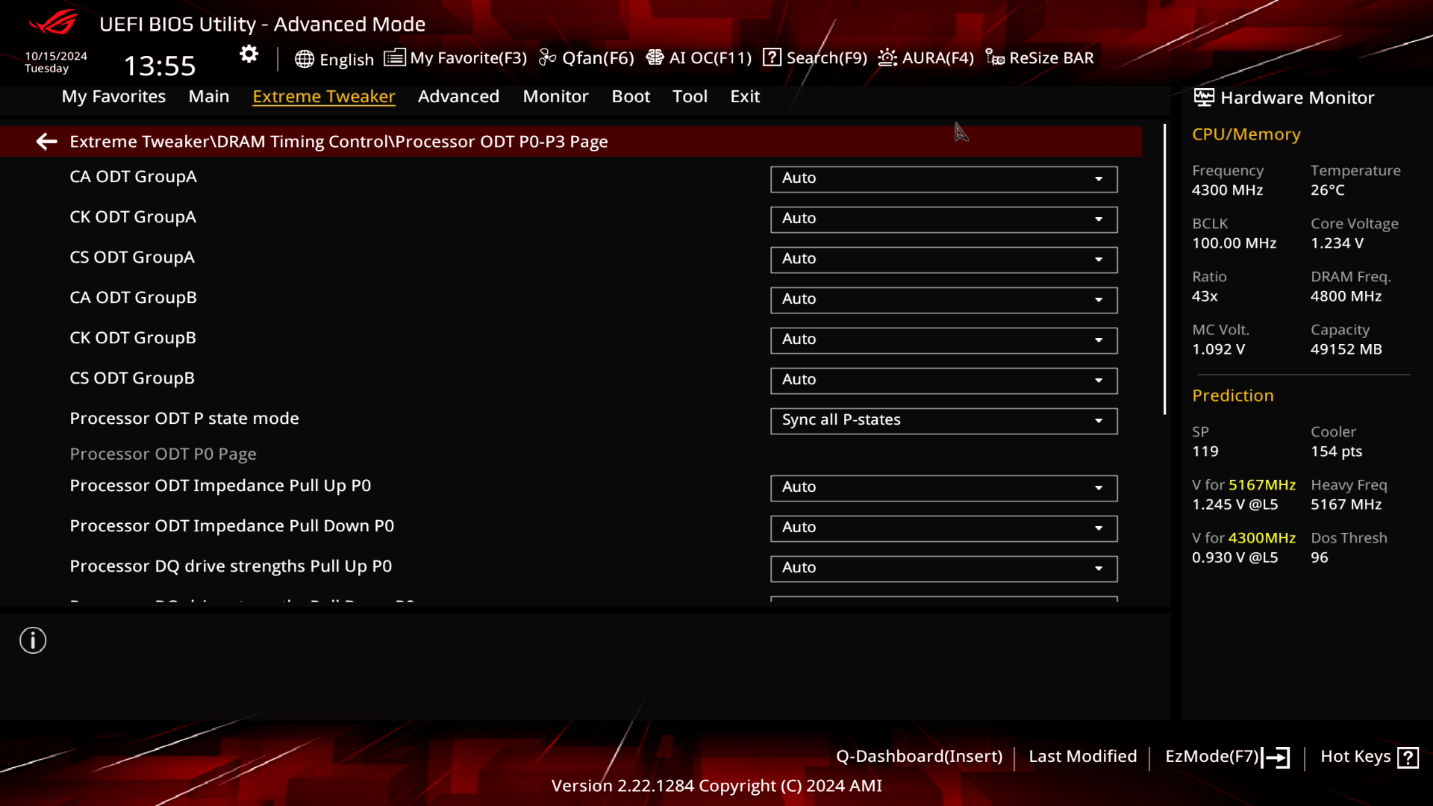
Task: Click the information icon at bottom left
Action: click(x=33, y=640)
